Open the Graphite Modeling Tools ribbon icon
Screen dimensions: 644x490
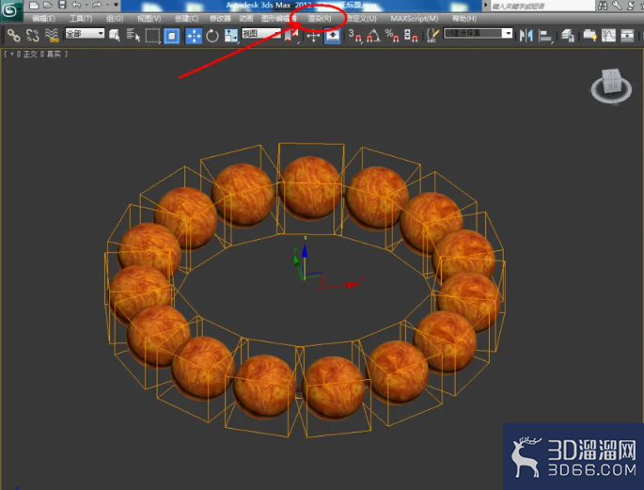[x=589, y=36]
